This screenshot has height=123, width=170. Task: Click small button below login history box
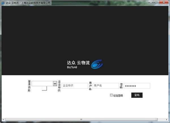tap(44, 89)
